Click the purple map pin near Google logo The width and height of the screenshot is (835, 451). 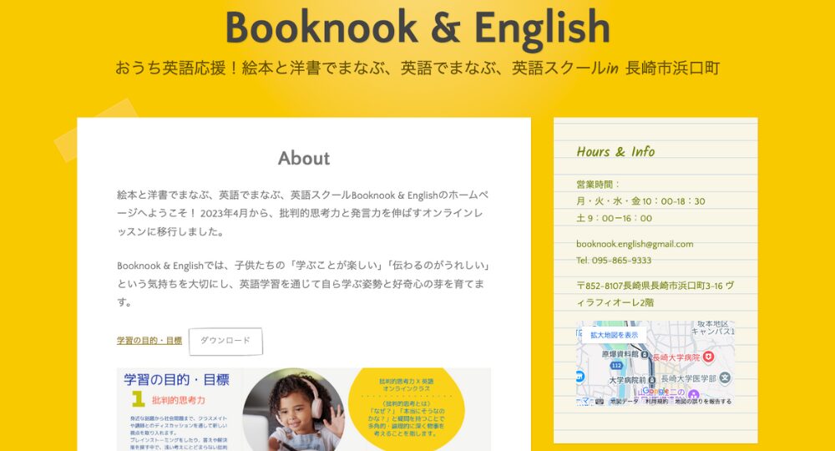(693, 395)
